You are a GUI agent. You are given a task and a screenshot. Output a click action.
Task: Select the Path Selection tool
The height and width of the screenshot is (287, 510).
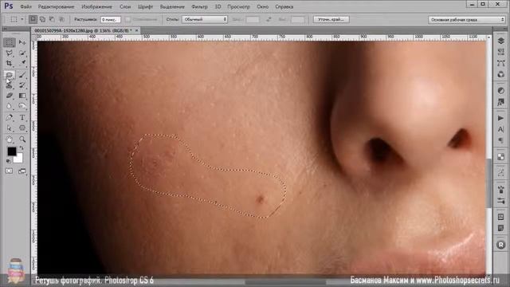[10, 128]
